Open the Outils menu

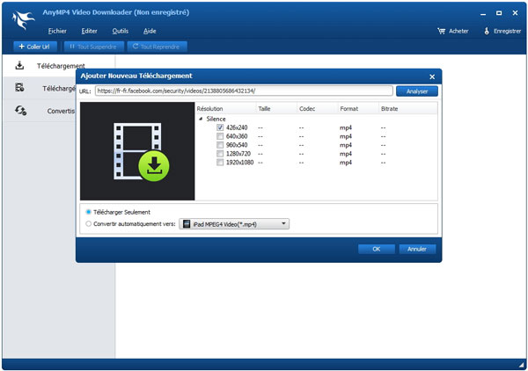(120, 31)
